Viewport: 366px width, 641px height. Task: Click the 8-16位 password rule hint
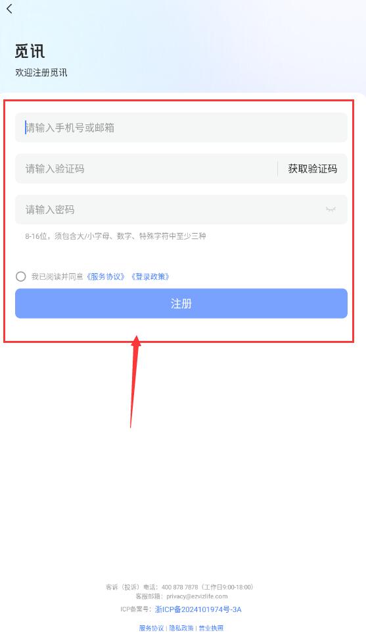116,236
